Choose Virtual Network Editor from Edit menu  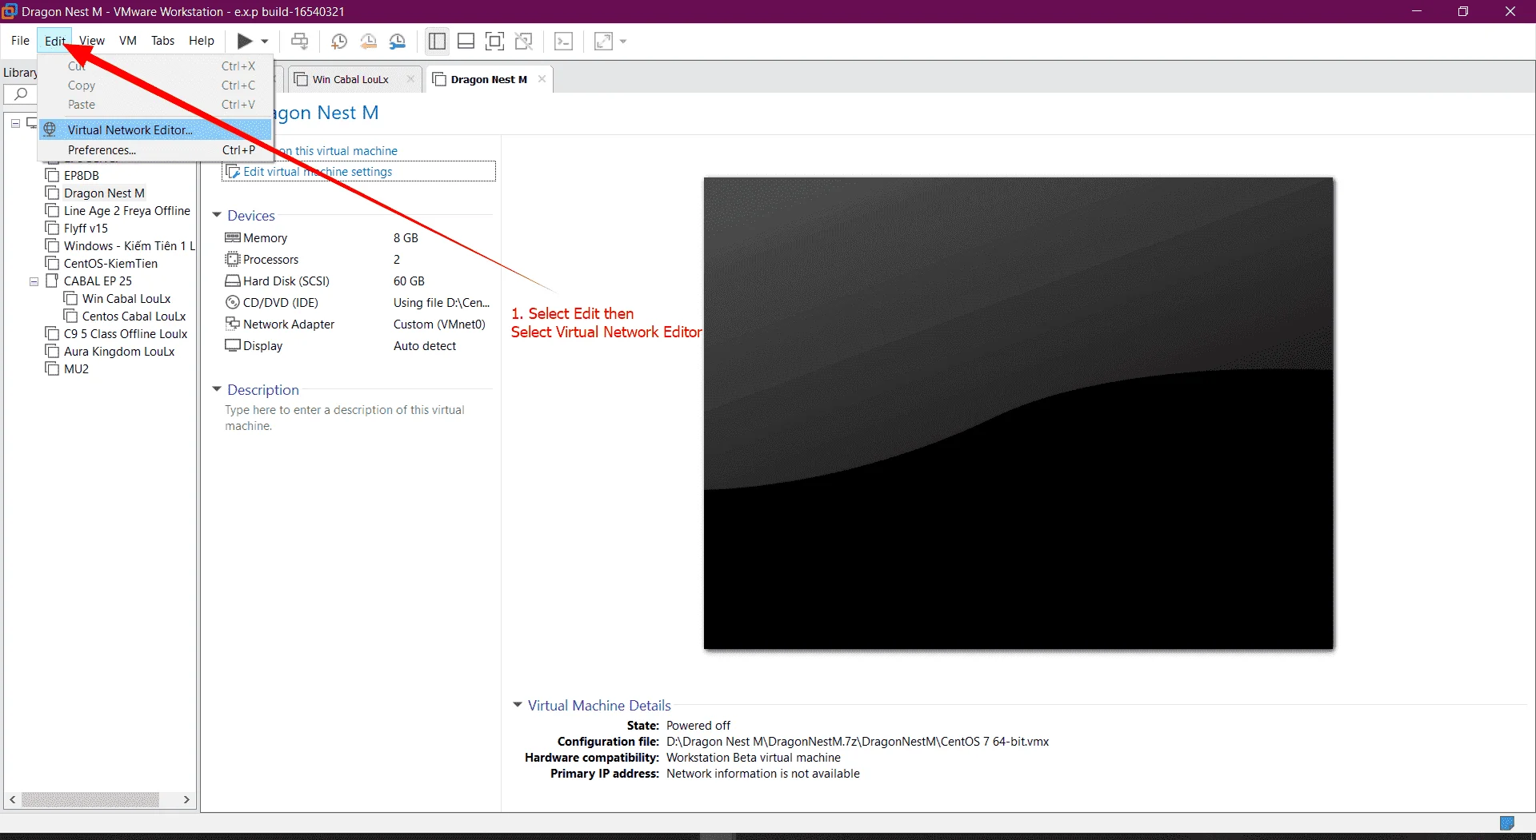pyautogui.click(x=155, y=129)
